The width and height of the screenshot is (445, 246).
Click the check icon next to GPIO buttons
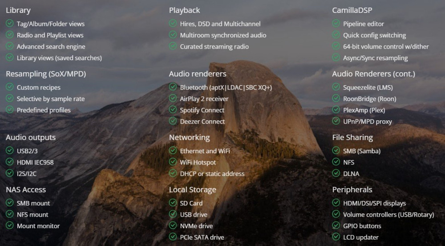click(x=336, y=225)
